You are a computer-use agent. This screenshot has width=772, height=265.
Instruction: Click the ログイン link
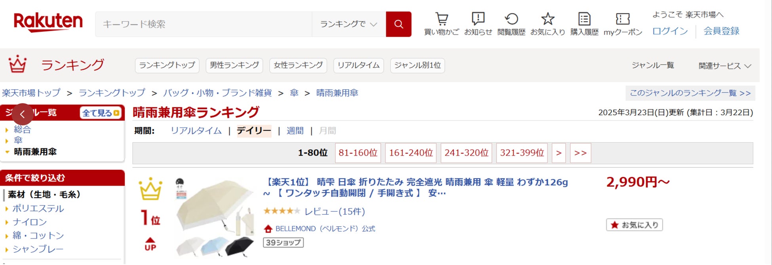click(670, 31)
